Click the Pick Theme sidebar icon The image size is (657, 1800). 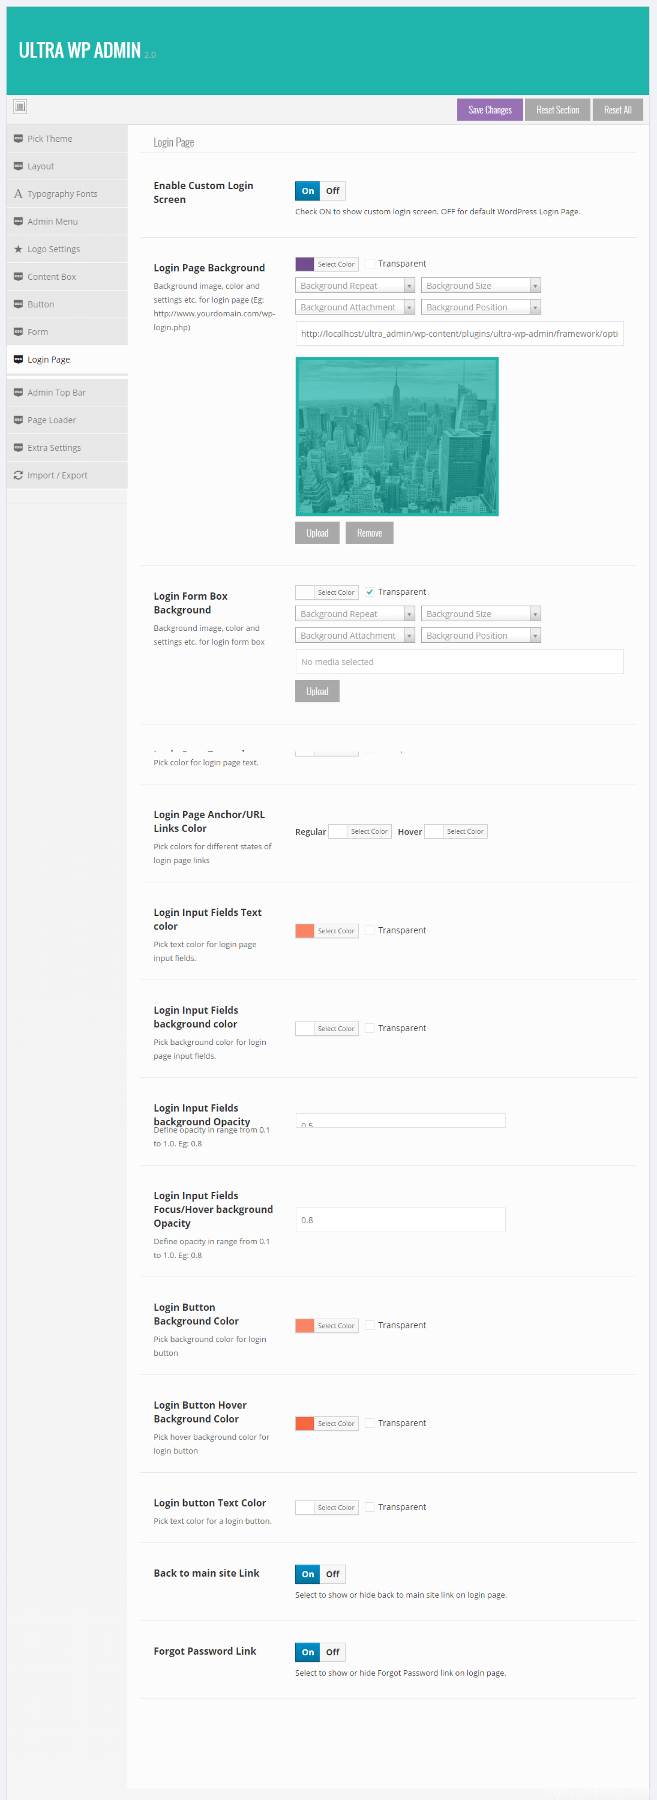[18, 138]
